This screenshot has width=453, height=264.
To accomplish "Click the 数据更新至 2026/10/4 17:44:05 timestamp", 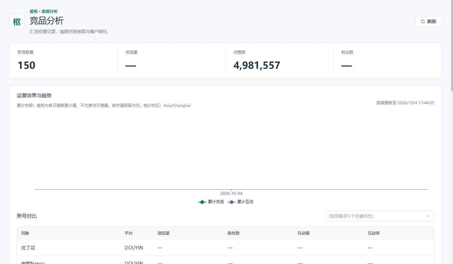I will 405,103.
